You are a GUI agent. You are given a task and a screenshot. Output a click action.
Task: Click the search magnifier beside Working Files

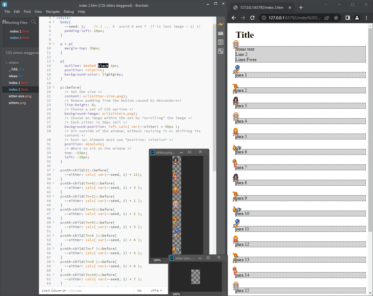click(34, 22)
